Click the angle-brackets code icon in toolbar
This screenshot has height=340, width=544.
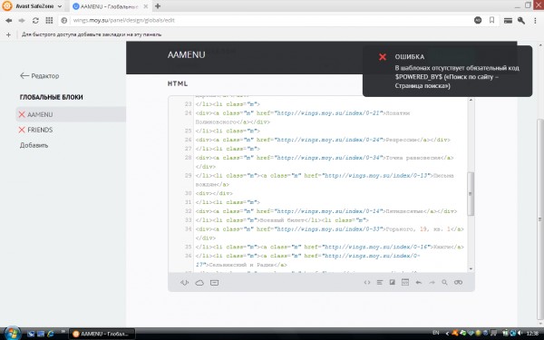(366, 282)
